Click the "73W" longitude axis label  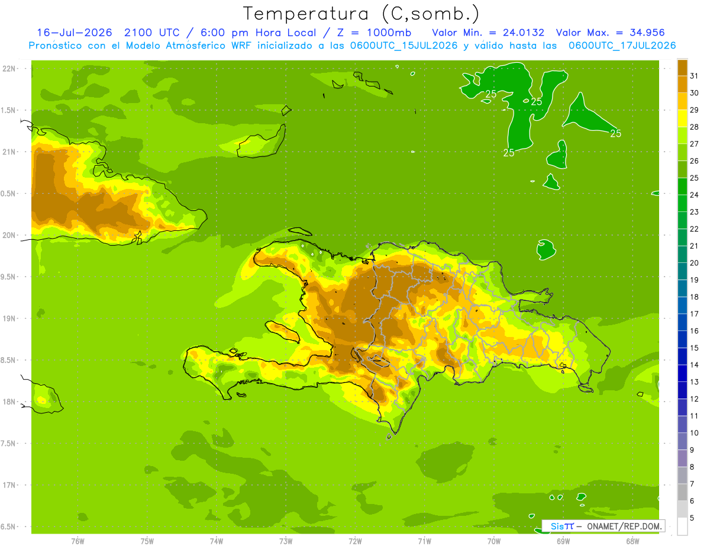pos(286,541)
